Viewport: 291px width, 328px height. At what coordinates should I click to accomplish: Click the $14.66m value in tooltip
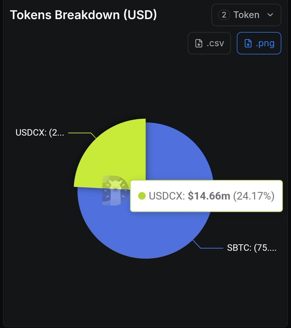pyautogui.click(x=209, y=196)
